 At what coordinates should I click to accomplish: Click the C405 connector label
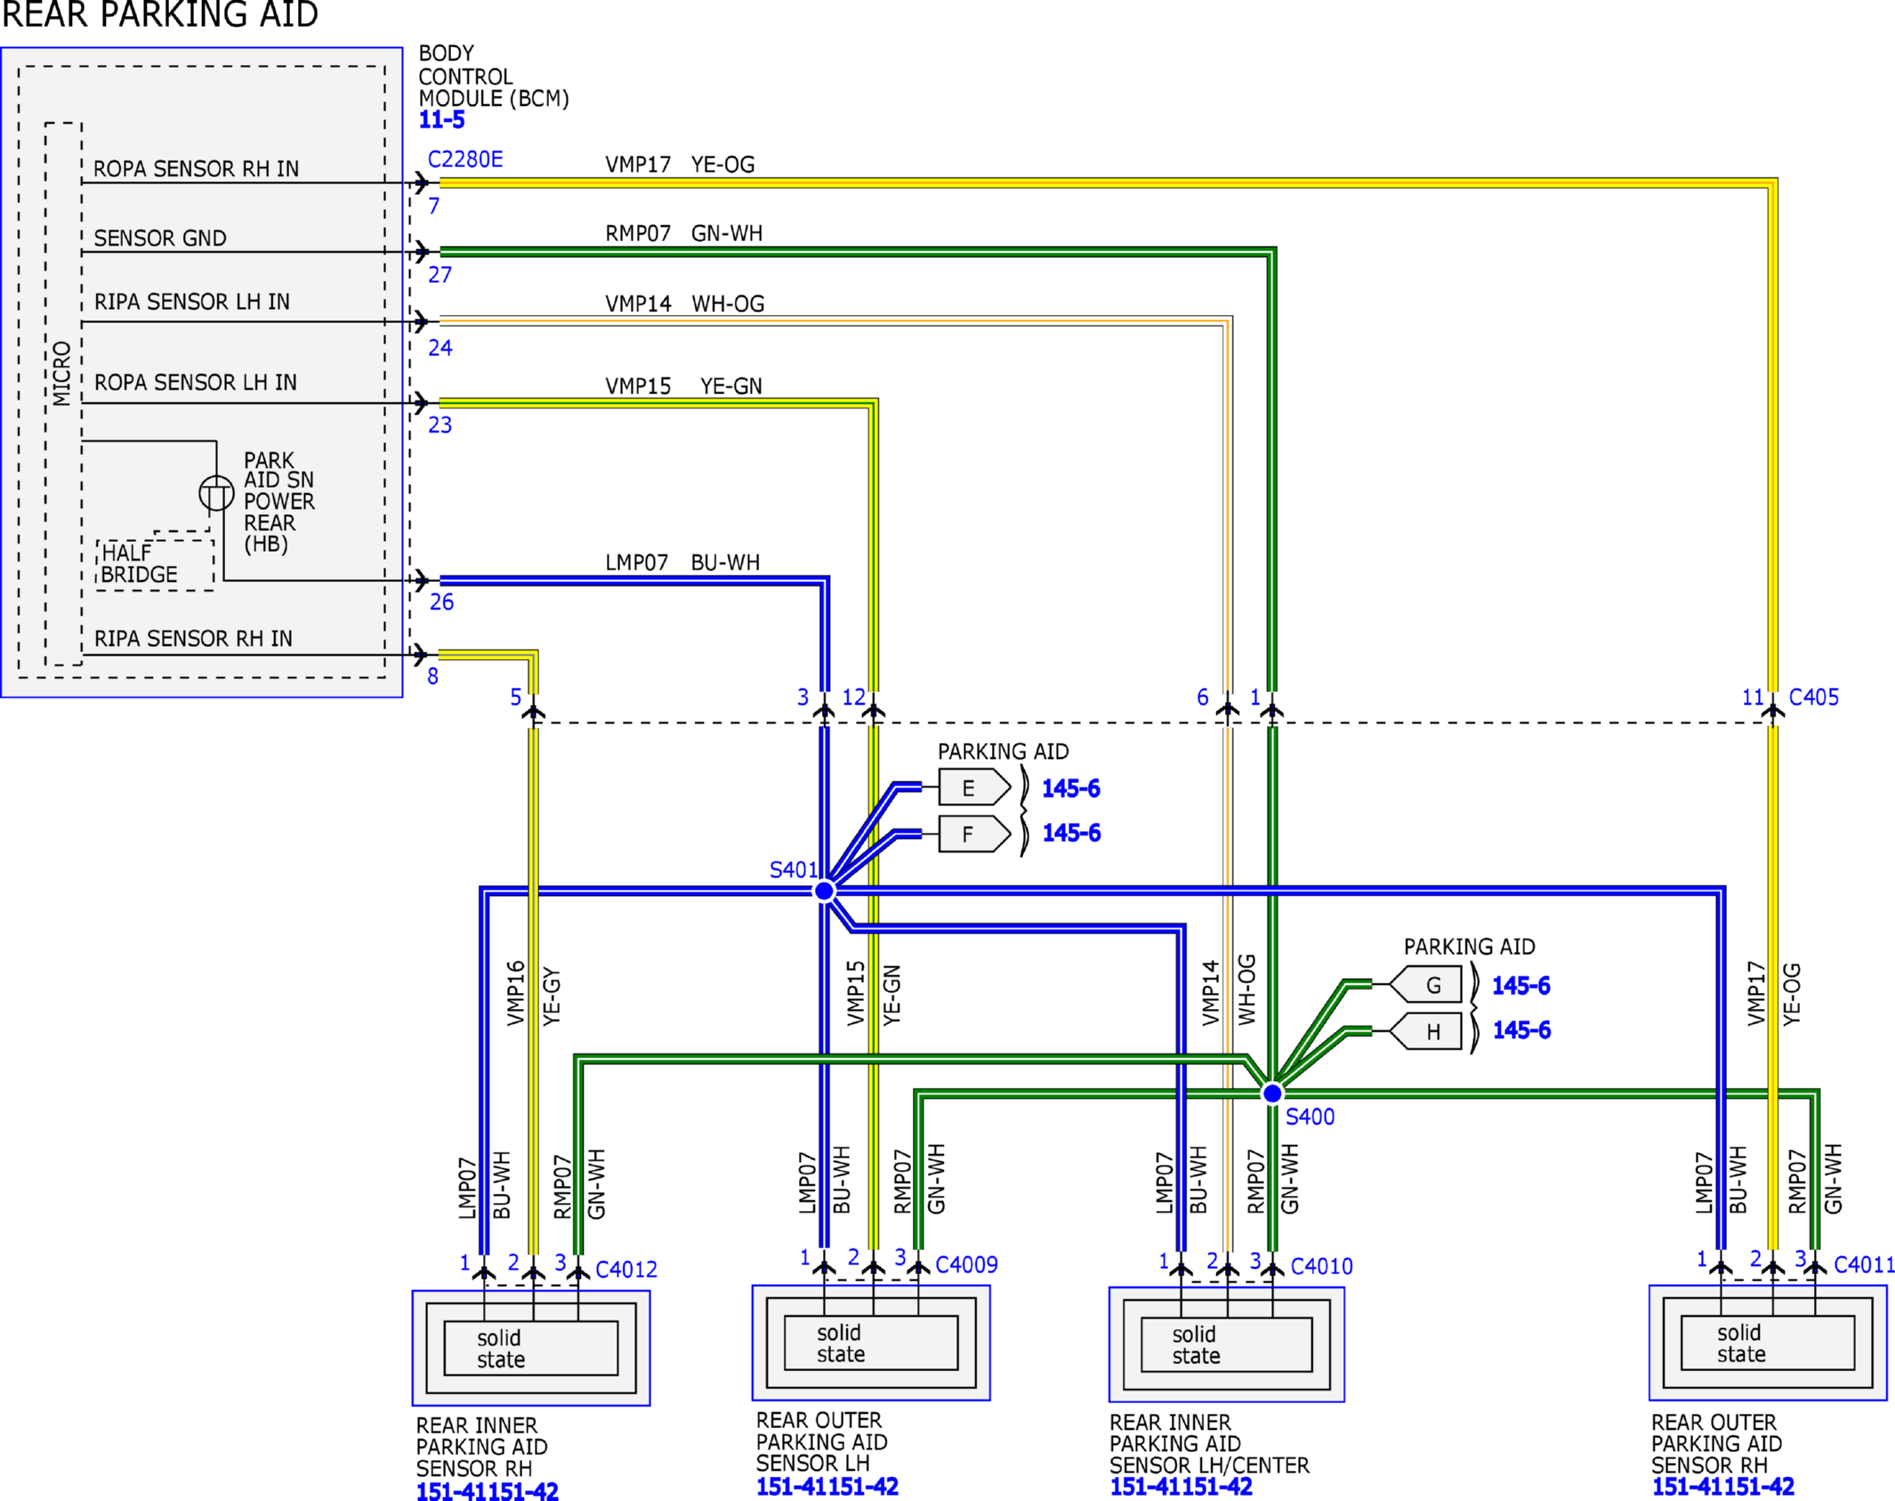coord(1814,697)
